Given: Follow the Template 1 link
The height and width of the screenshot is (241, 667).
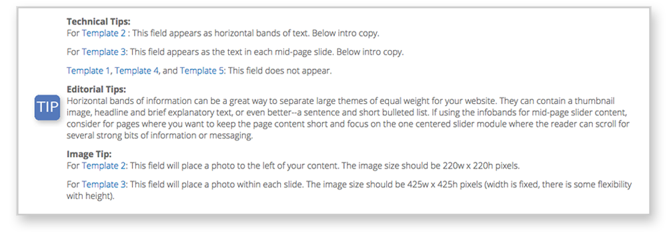Looking at the screenshot, I should tap(89, 71).
